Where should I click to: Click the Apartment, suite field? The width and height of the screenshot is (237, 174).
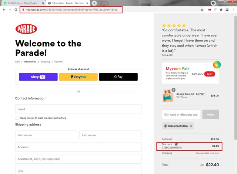click(78, 159)
